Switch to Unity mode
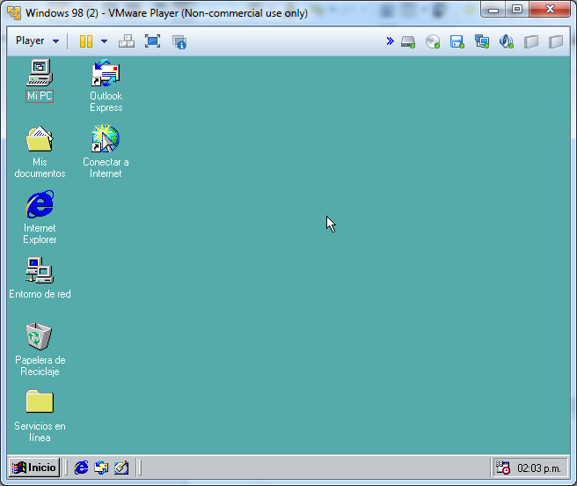Screen dimensions: 577x486 coord(179,41)
